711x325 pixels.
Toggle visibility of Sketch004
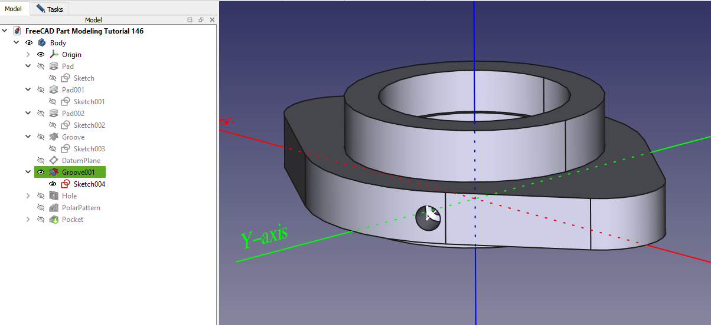coord(53,184)
